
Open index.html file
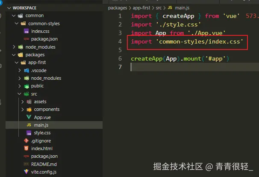pos(41,148)
